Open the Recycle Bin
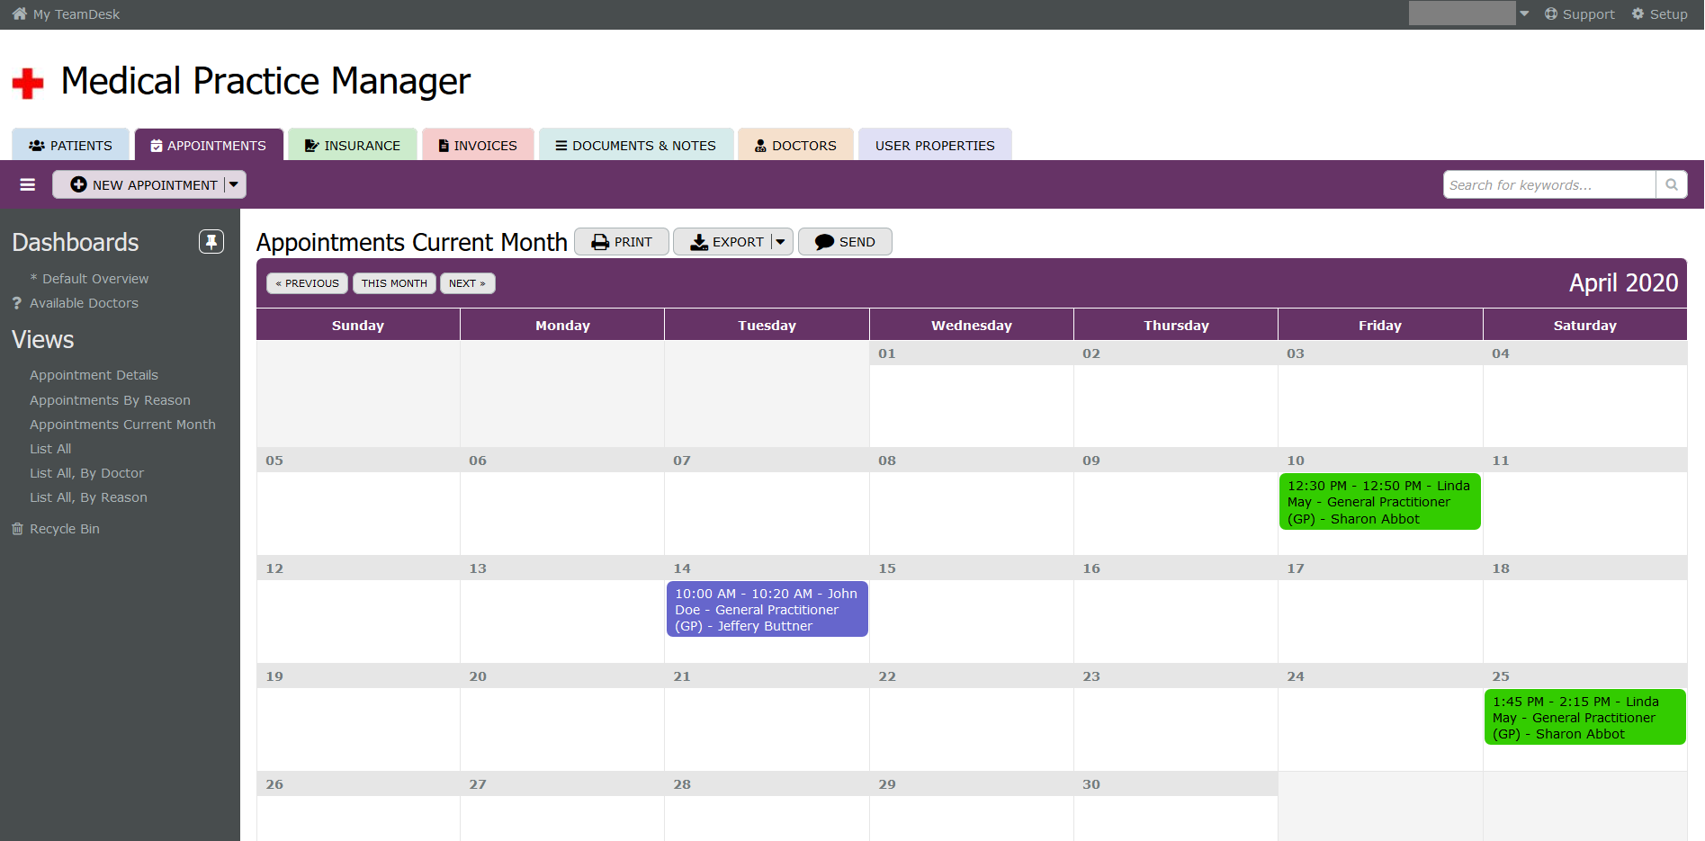Viewport: 1705px width, 841px height. (x=64, y=529)
